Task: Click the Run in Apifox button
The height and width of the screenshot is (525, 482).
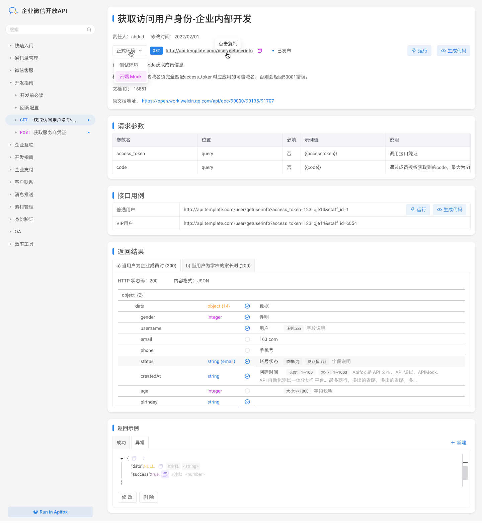Action: pyautogui.click(x=50, y=512)
